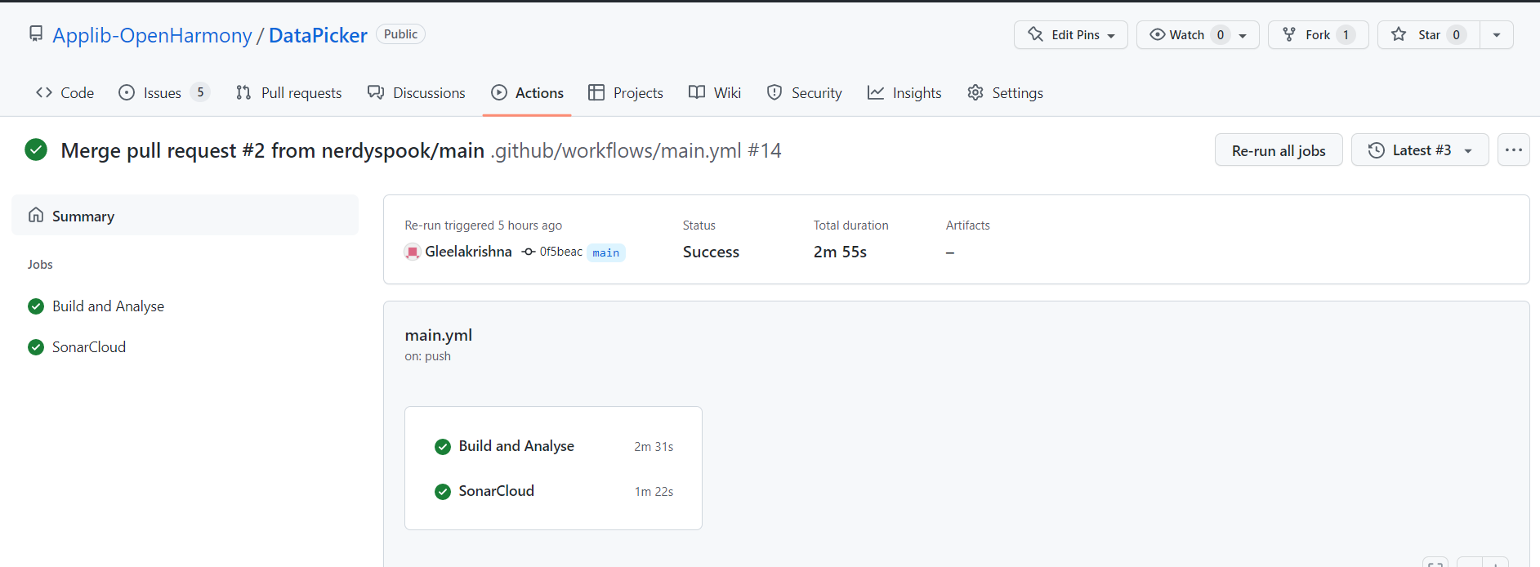Click the 2m 31s duration in graph
This screenshot has width=1540, height=567.
(654, 447)
